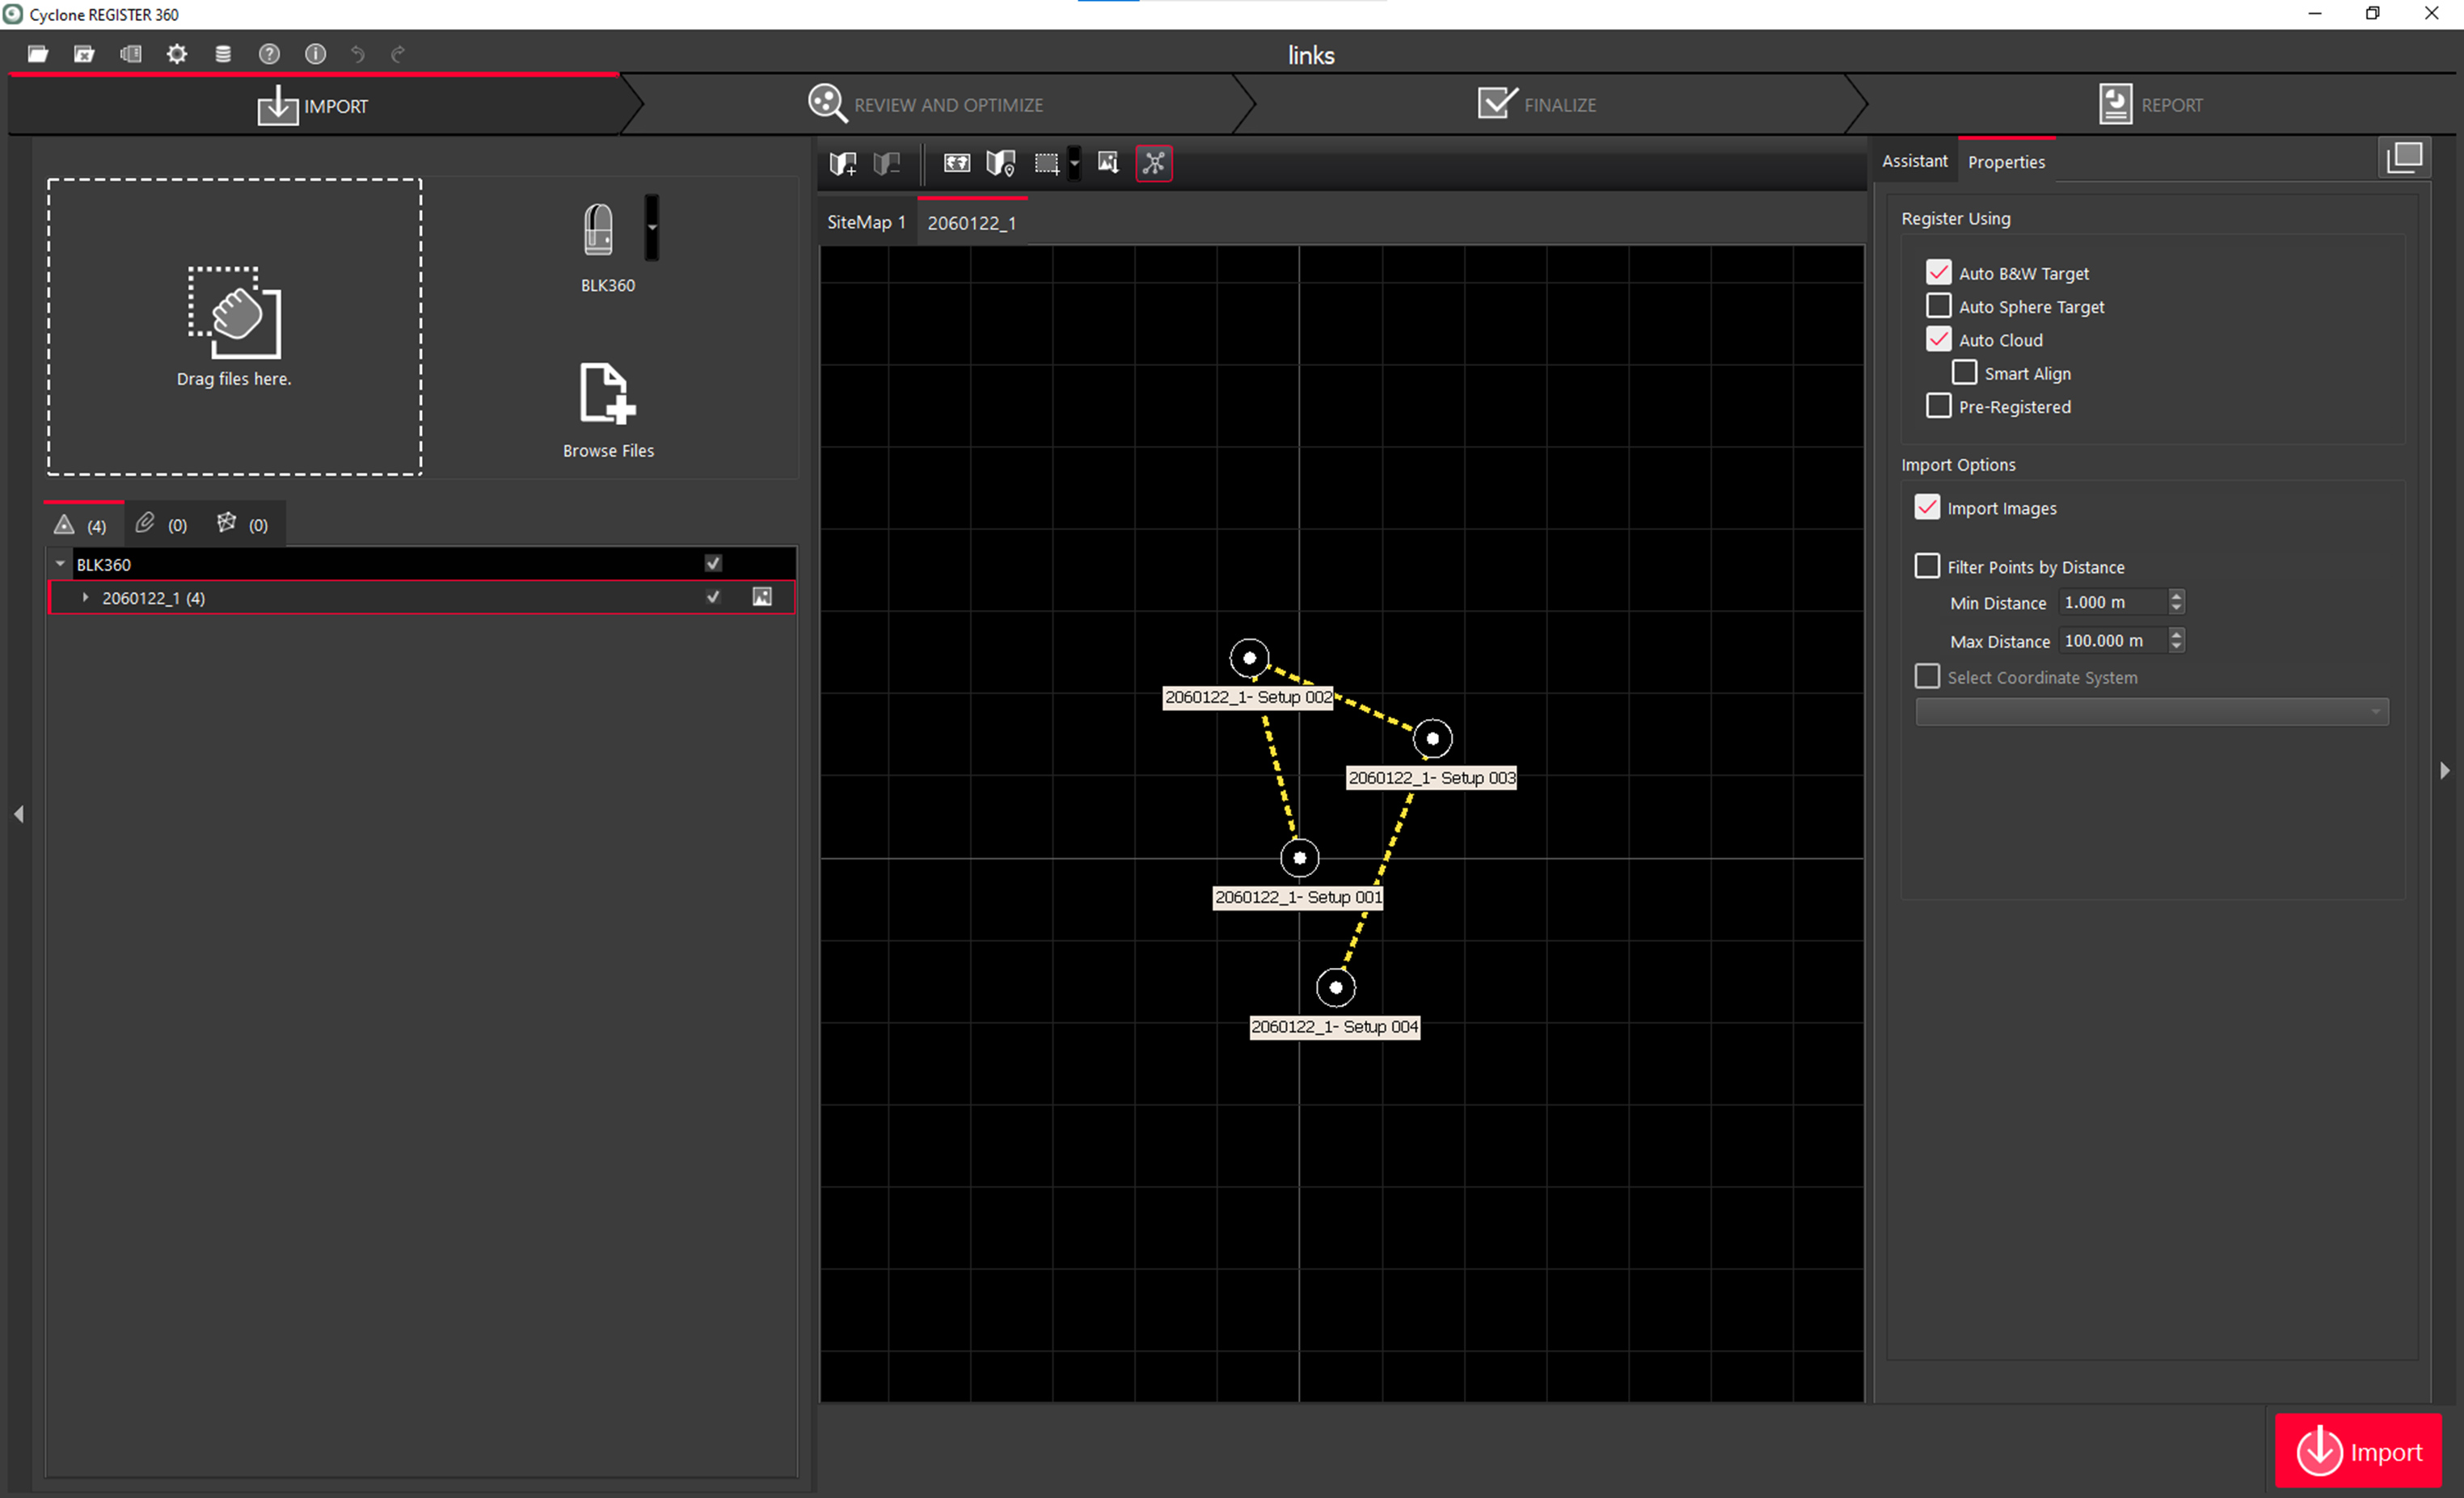Open the database storage icon
2464x1498 pixels.
tap(223, 54)
